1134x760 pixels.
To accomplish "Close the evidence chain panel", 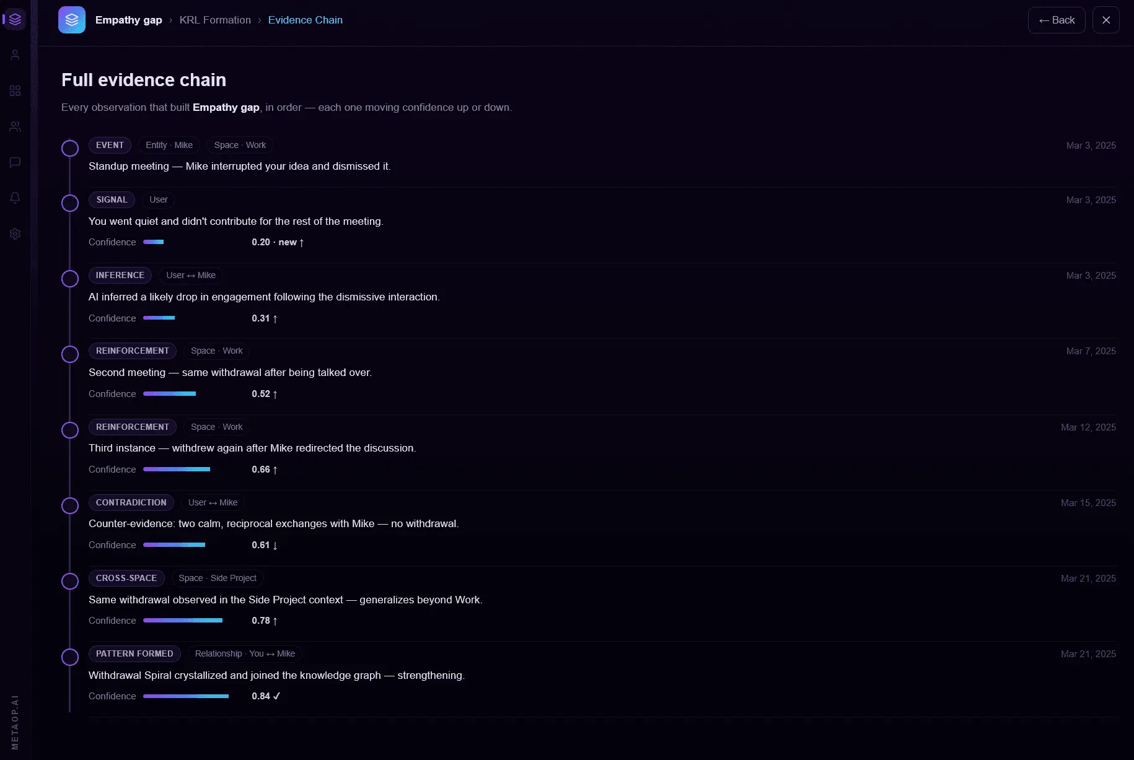I will pyautogui.click(x=1106, y=20).
